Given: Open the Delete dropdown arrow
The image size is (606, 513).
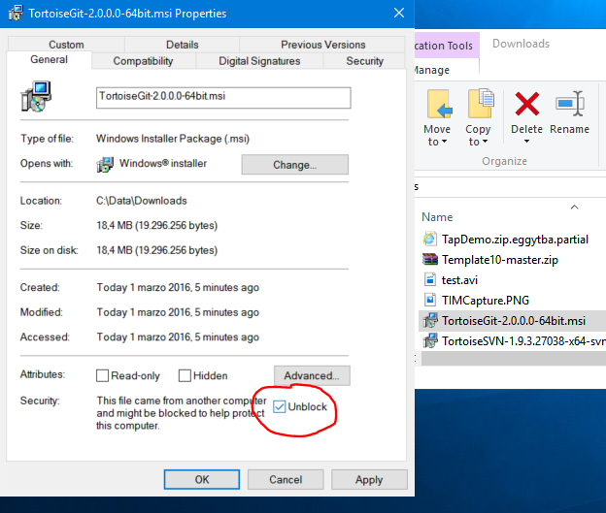Looking at the screenshot, I should [x=525, y=143].
